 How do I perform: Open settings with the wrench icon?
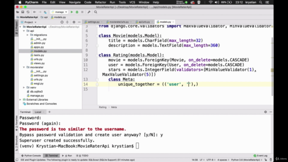click(x=89, y=12)
